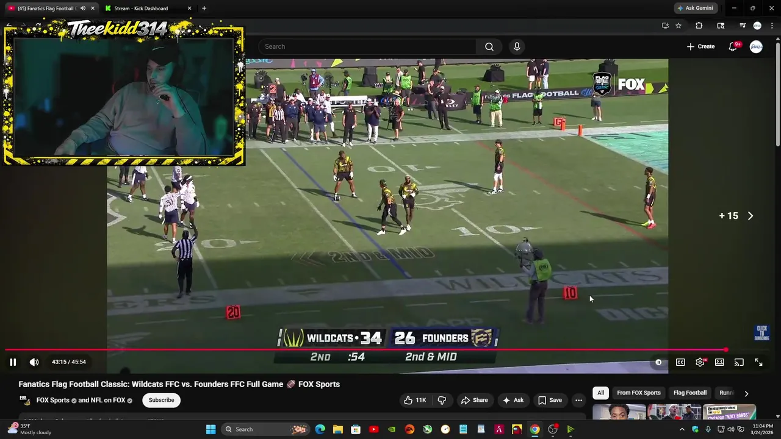Open the Windows Start menu

(211, 429)
